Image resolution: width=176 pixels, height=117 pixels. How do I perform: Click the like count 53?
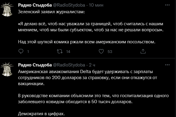[x=110, y=52]
